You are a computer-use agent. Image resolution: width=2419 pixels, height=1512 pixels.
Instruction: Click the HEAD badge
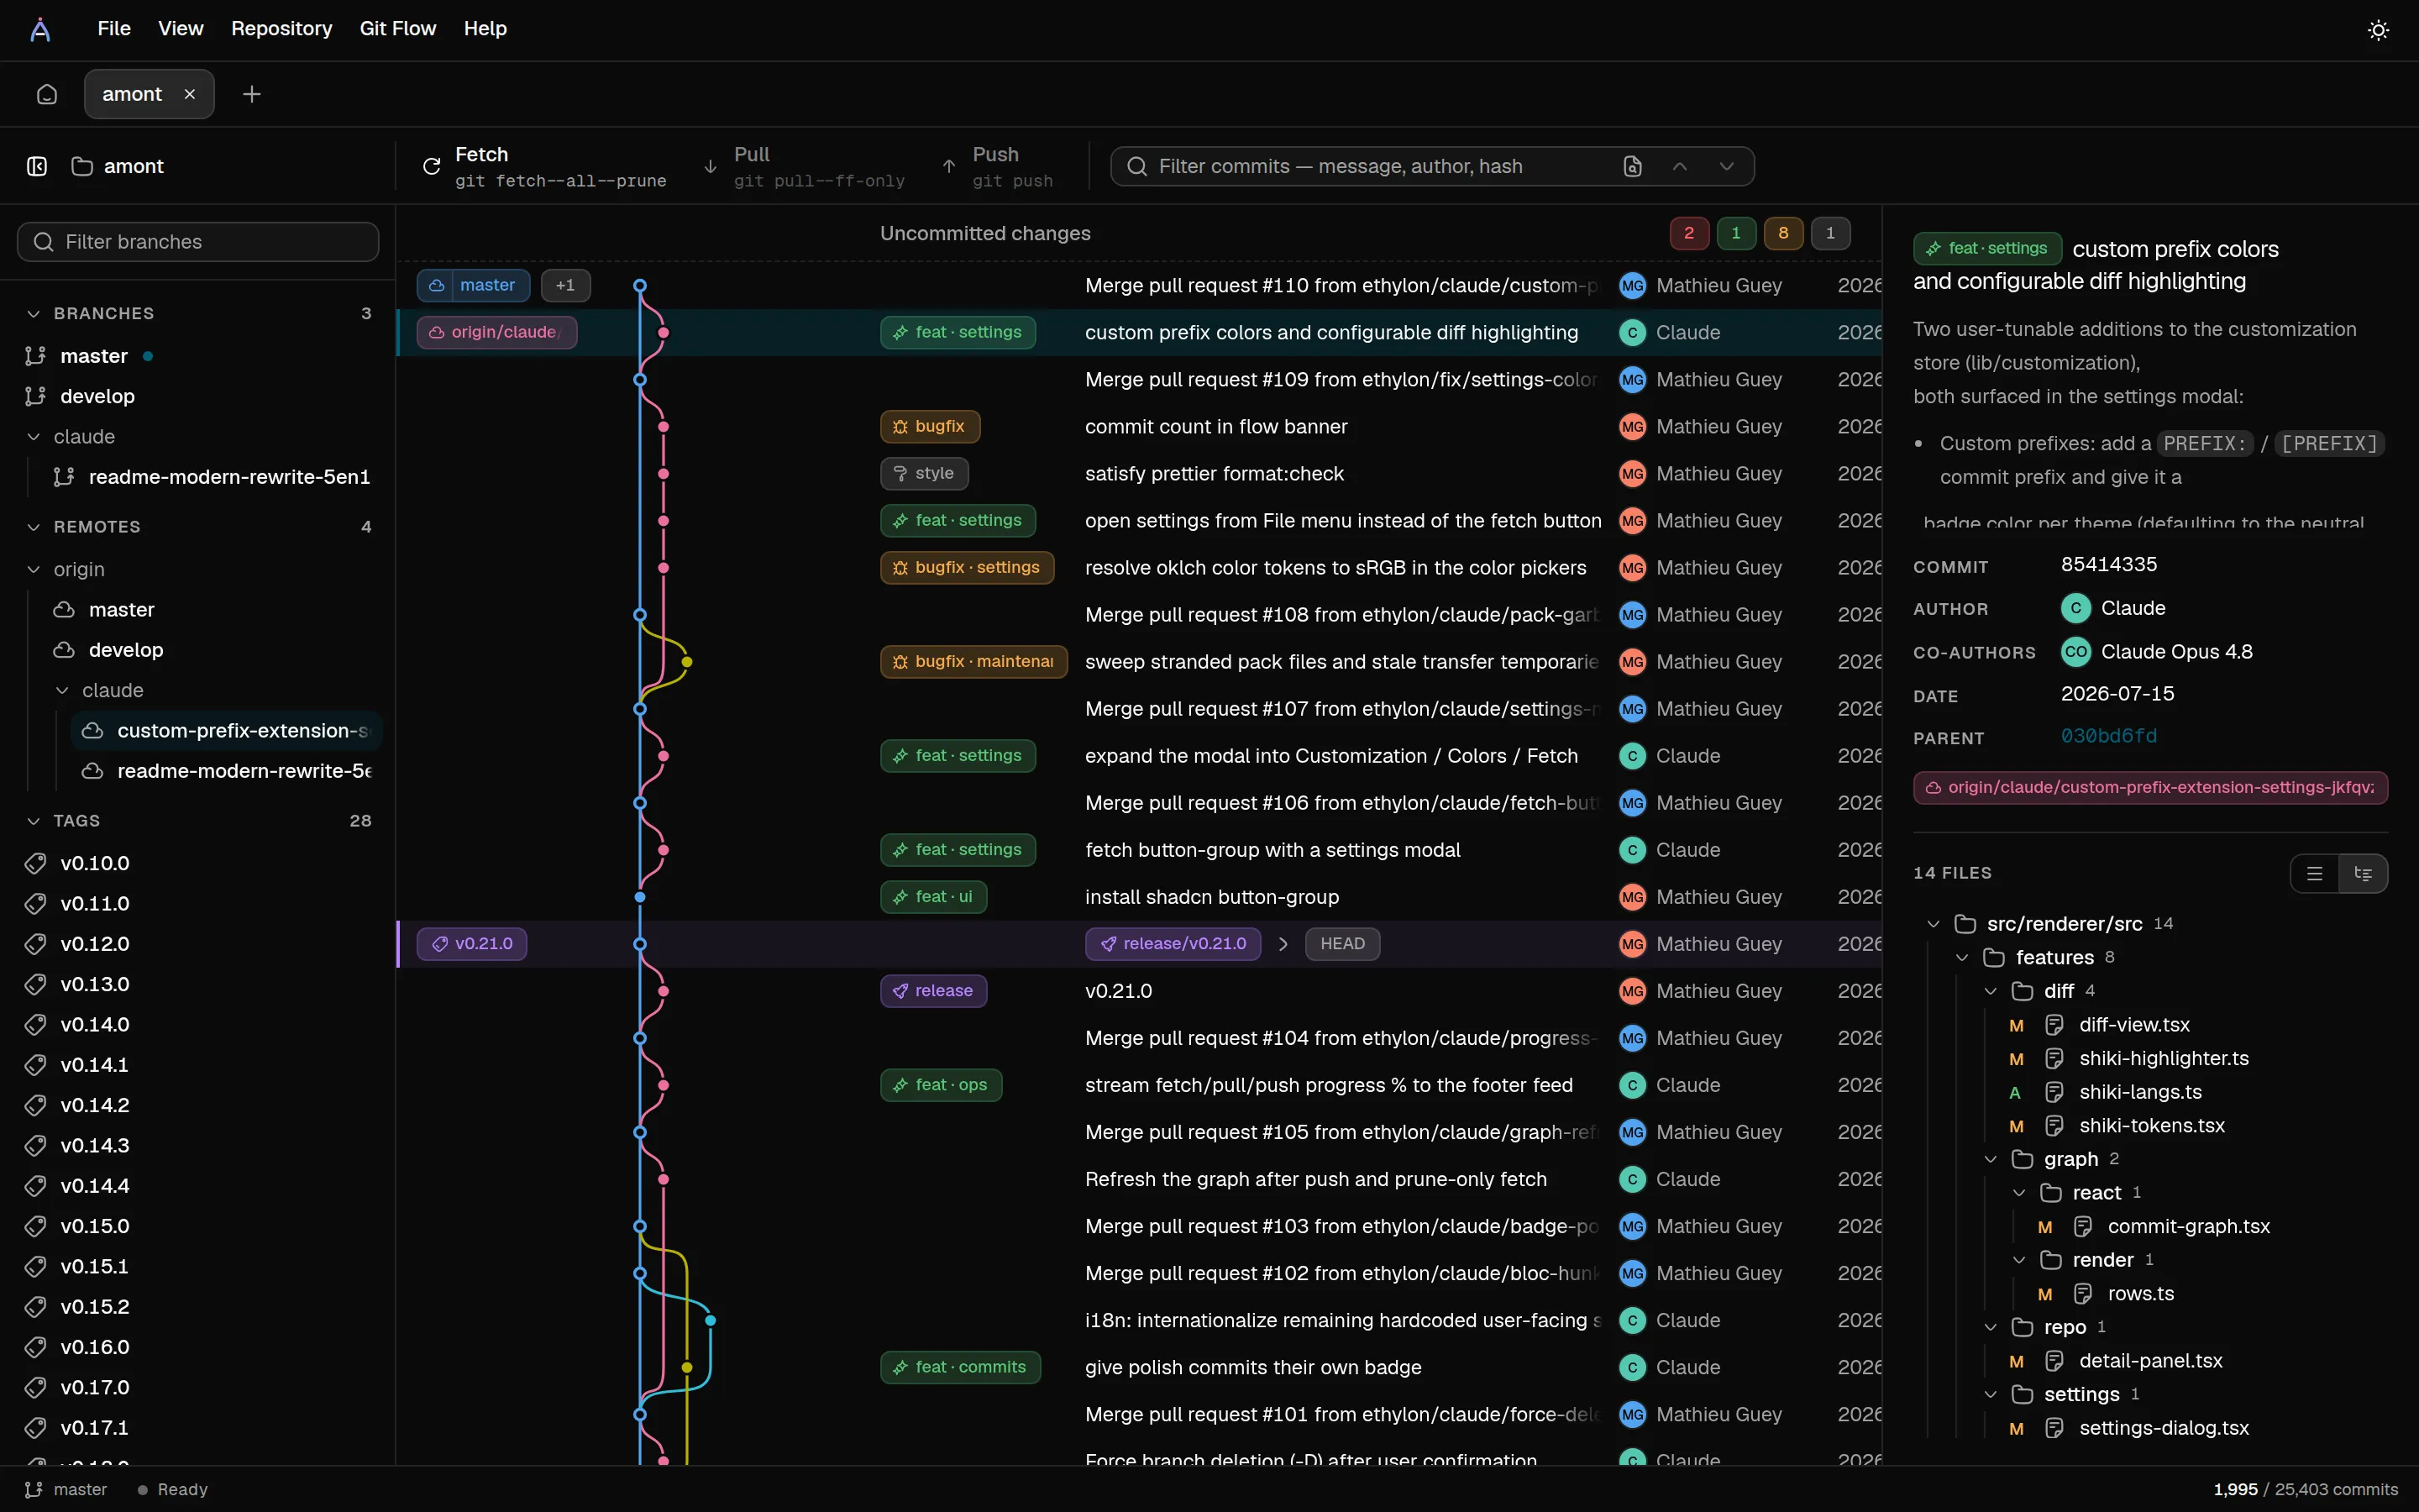coord(1342,944)
